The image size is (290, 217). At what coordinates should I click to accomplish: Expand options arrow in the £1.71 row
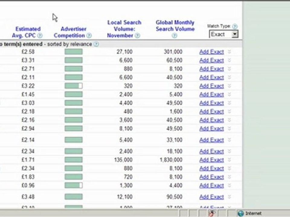[x=229, y=160]
